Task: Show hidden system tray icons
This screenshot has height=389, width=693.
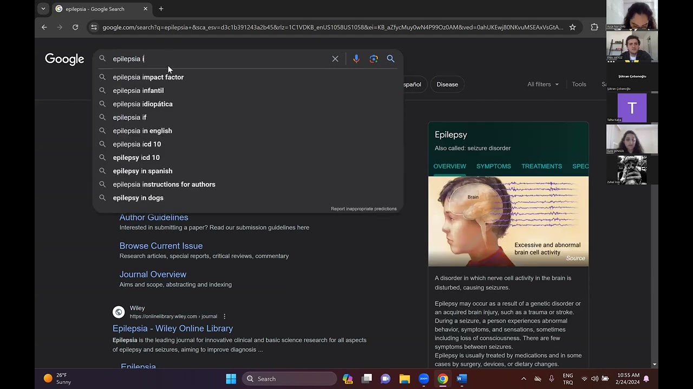Action: (x=524, y=379)
